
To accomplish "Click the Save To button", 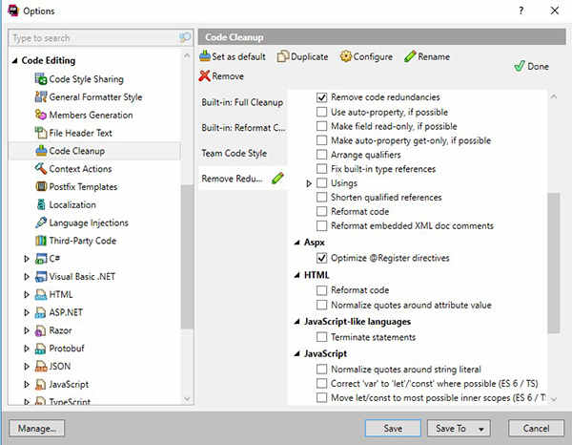I will (459, 428).
